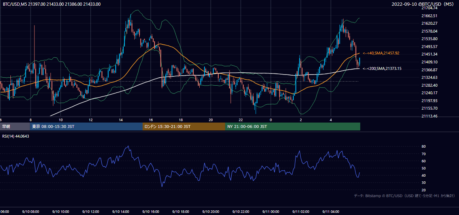
Task: Click price level 21240.17
Action: (x=429, y=93)
